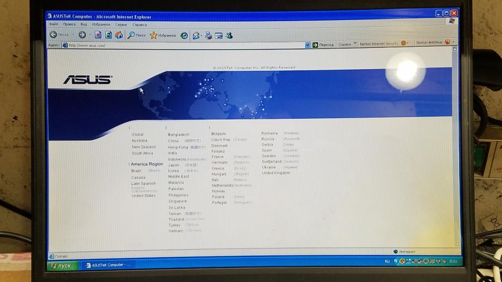Select the ASUSTeK Computer taskbar button
502x282 pixels.
coord(108,265)
